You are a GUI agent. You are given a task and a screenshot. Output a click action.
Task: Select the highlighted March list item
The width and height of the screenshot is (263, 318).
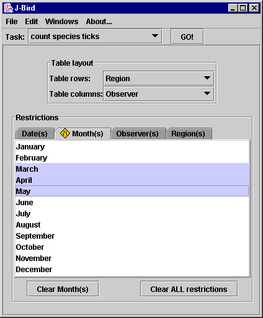tap(132, 169)
